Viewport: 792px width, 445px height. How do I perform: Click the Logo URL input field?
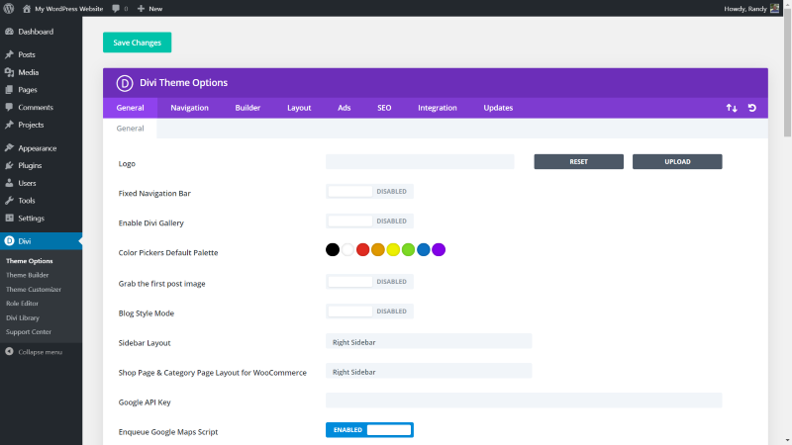click(420, 161)
